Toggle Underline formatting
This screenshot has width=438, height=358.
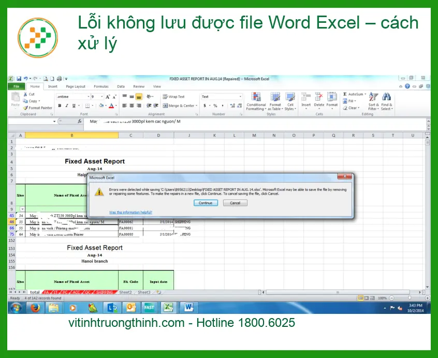point(74,105)
